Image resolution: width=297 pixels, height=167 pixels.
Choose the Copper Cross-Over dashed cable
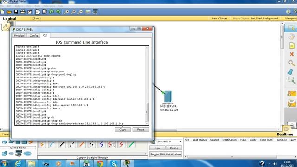pos(72,145)
